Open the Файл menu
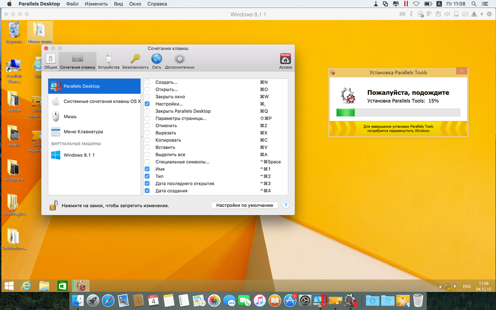 pos(72,4)
